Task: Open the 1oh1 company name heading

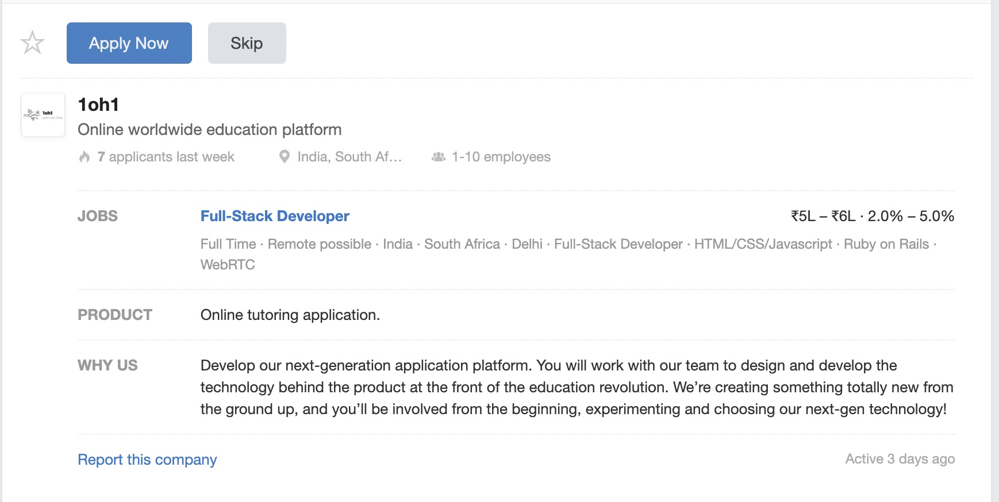Action: (x=98, y=105)
